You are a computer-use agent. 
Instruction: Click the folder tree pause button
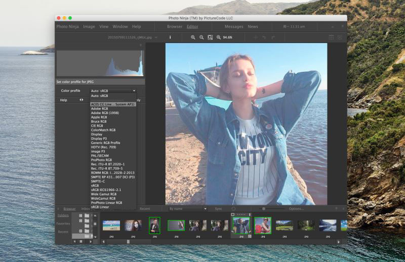coord(81,241)
